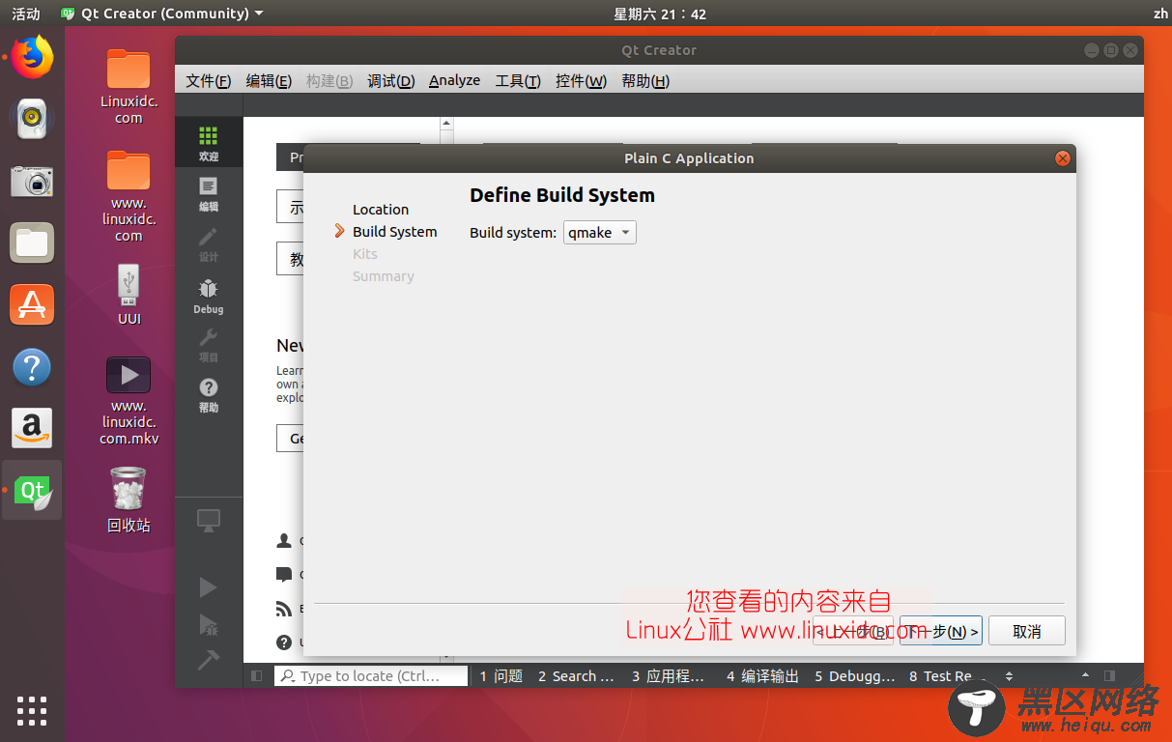Switch to Edit (编辑) mode
The width and height of the screenshot is (1172, 742).
point(208,193)
